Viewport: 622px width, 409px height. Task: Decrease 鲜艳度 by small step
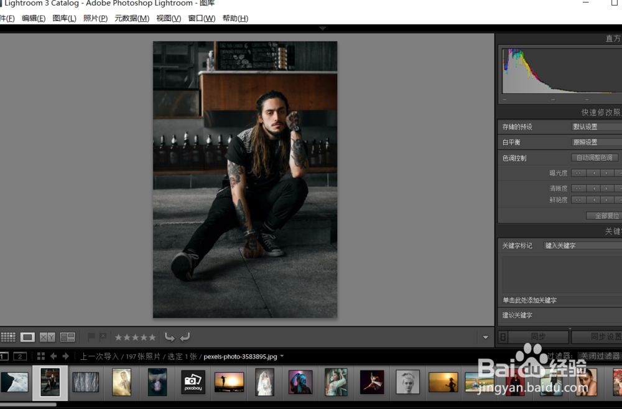[594, 200]
